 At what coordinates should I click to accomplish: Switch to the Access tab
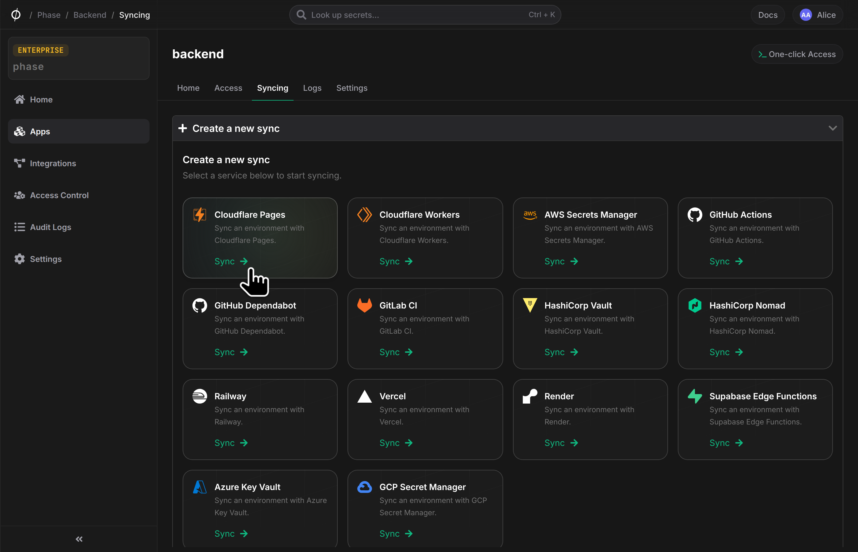pos(228,88)
